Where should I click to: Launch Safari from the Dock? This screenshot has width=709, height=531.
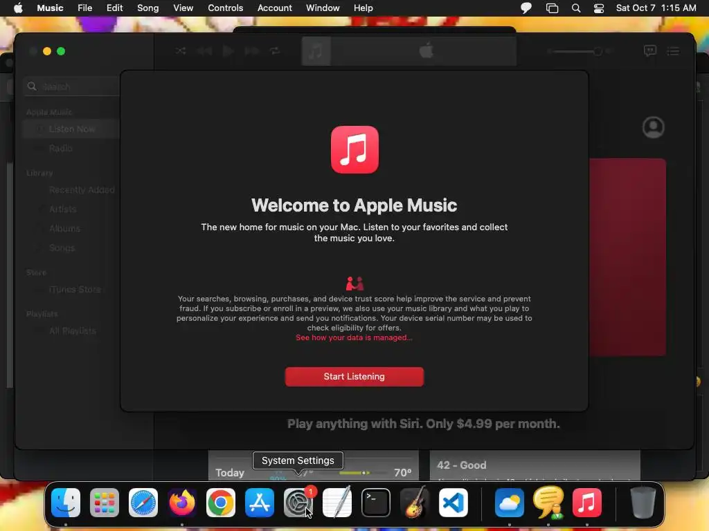[143, 503]
